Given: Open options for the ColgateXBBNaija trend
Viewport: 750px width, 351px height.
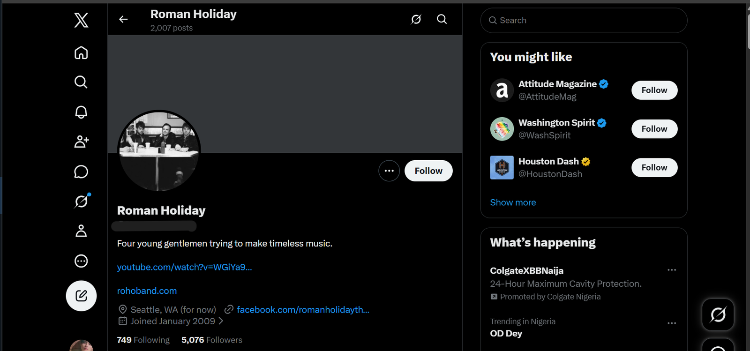Looking at the screenshot, I should pyautogui.click(x=672, y=270).
